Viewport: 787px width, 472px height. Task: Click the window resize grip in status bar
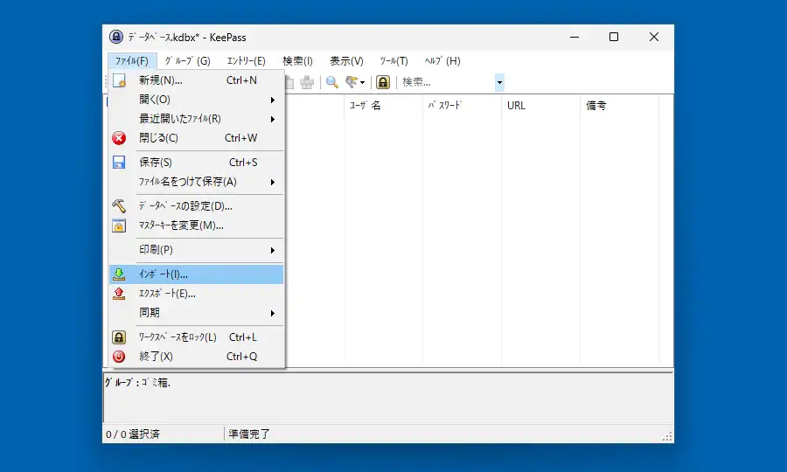pyautogui.click(x=667, y=436)
